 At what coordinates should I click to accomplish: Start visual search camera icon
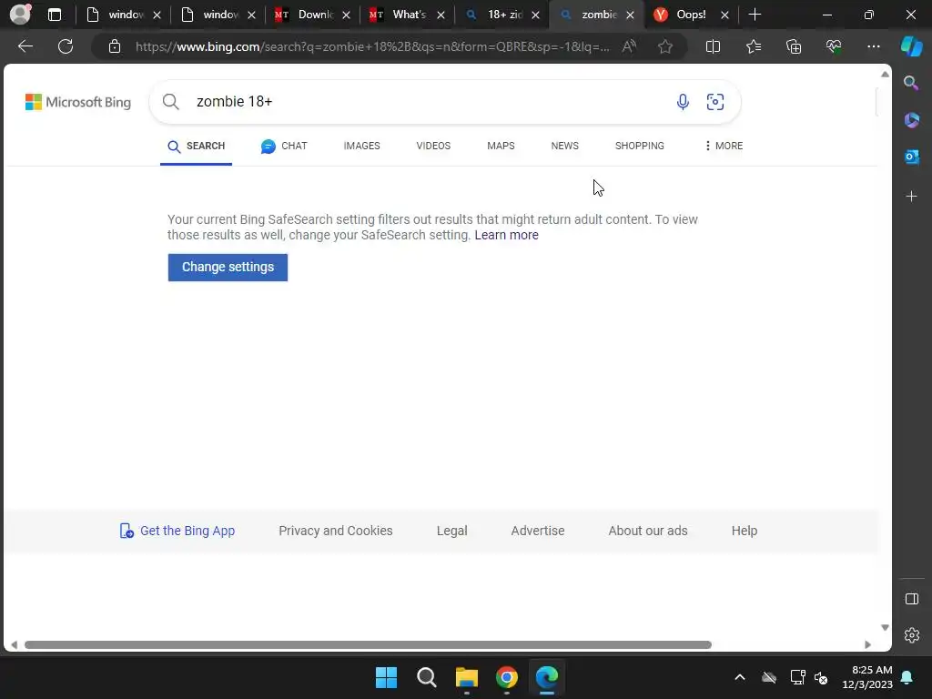pyautogui.click(x=715, y=102)
